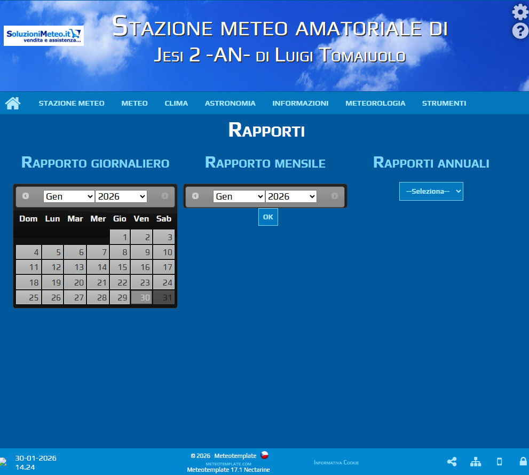Go to previous month in daily calendar
Image resolution: width=529 pixels, height=475 pixels.
(x=26, y=196)
